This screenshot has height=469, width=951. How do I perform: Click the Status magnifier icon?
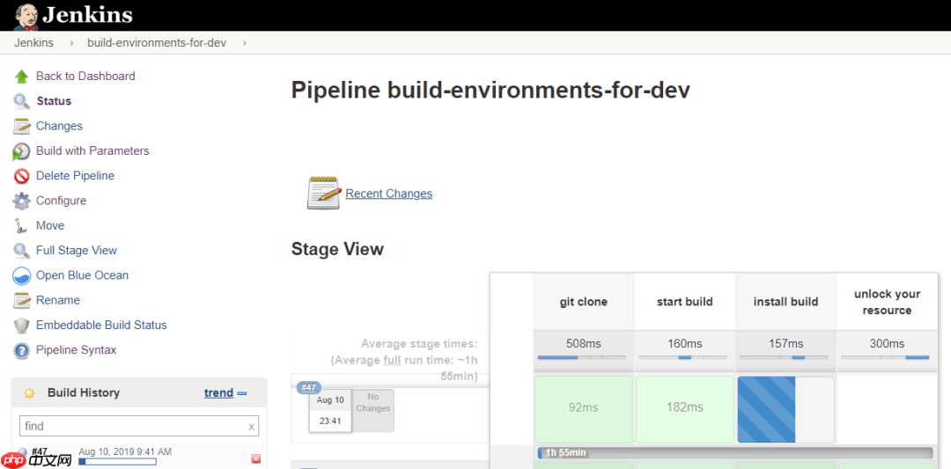[x=22, y=101]
